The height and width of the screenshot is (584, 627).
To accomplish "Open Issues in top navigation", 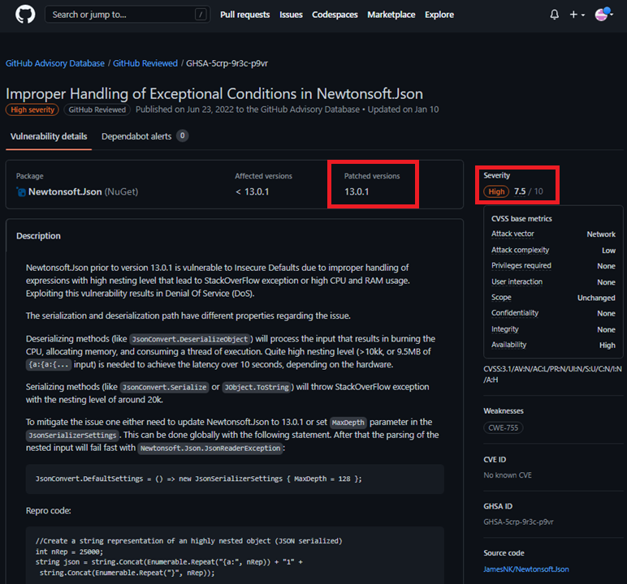I will coord(291,15).
